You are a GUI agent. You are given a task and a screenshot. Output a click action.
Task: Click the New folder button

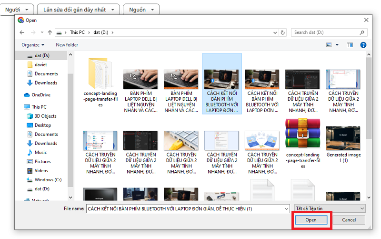[67, 45]
